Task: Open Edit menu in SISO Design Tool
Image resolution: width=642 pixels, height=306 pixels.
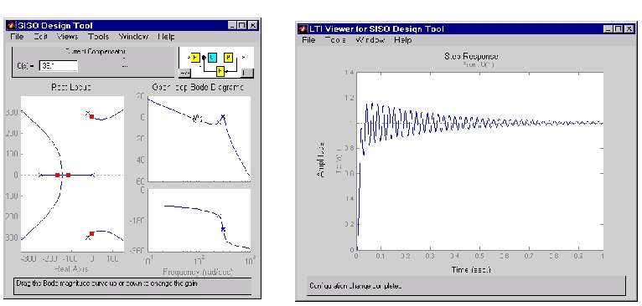Action: coord(40,36)
